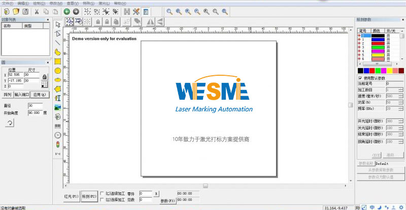The height and width of the screenshot is (210, 406).
Task: Select the rectangle drawing tool
Action: (x=58, y=61)
